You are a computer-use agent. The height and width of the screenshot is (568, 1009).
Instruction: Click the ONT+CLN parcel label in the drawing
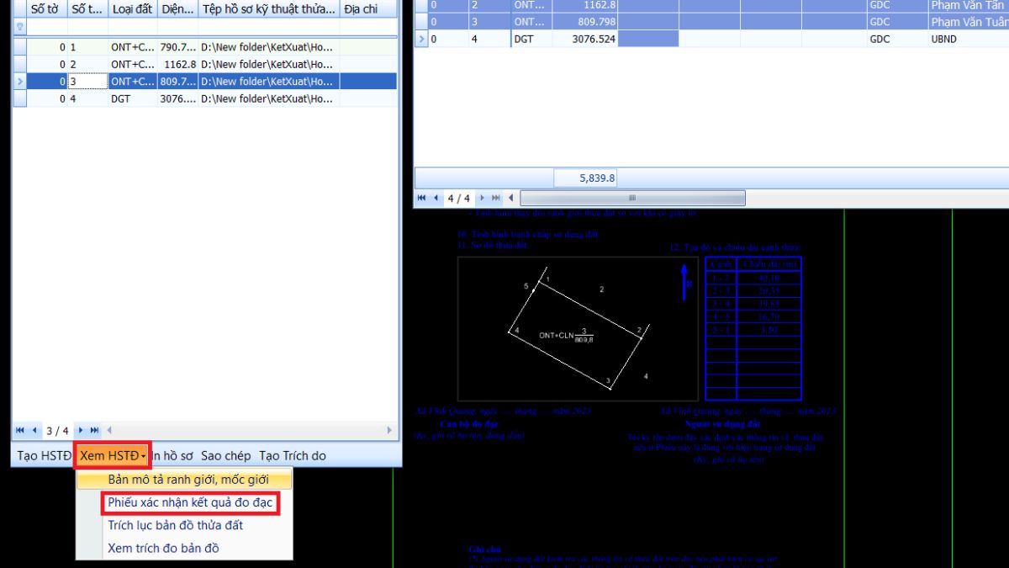click(x=566, y=335)
